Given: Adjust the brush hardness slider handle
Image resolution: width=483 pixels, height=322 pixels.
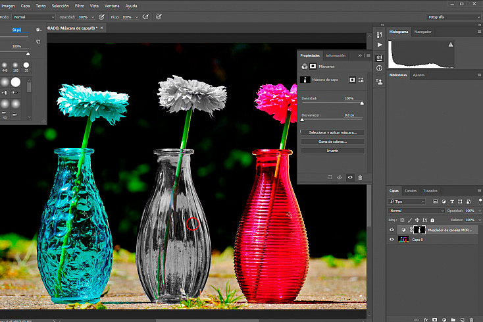Looking at the screenshot, I should 28,53.
